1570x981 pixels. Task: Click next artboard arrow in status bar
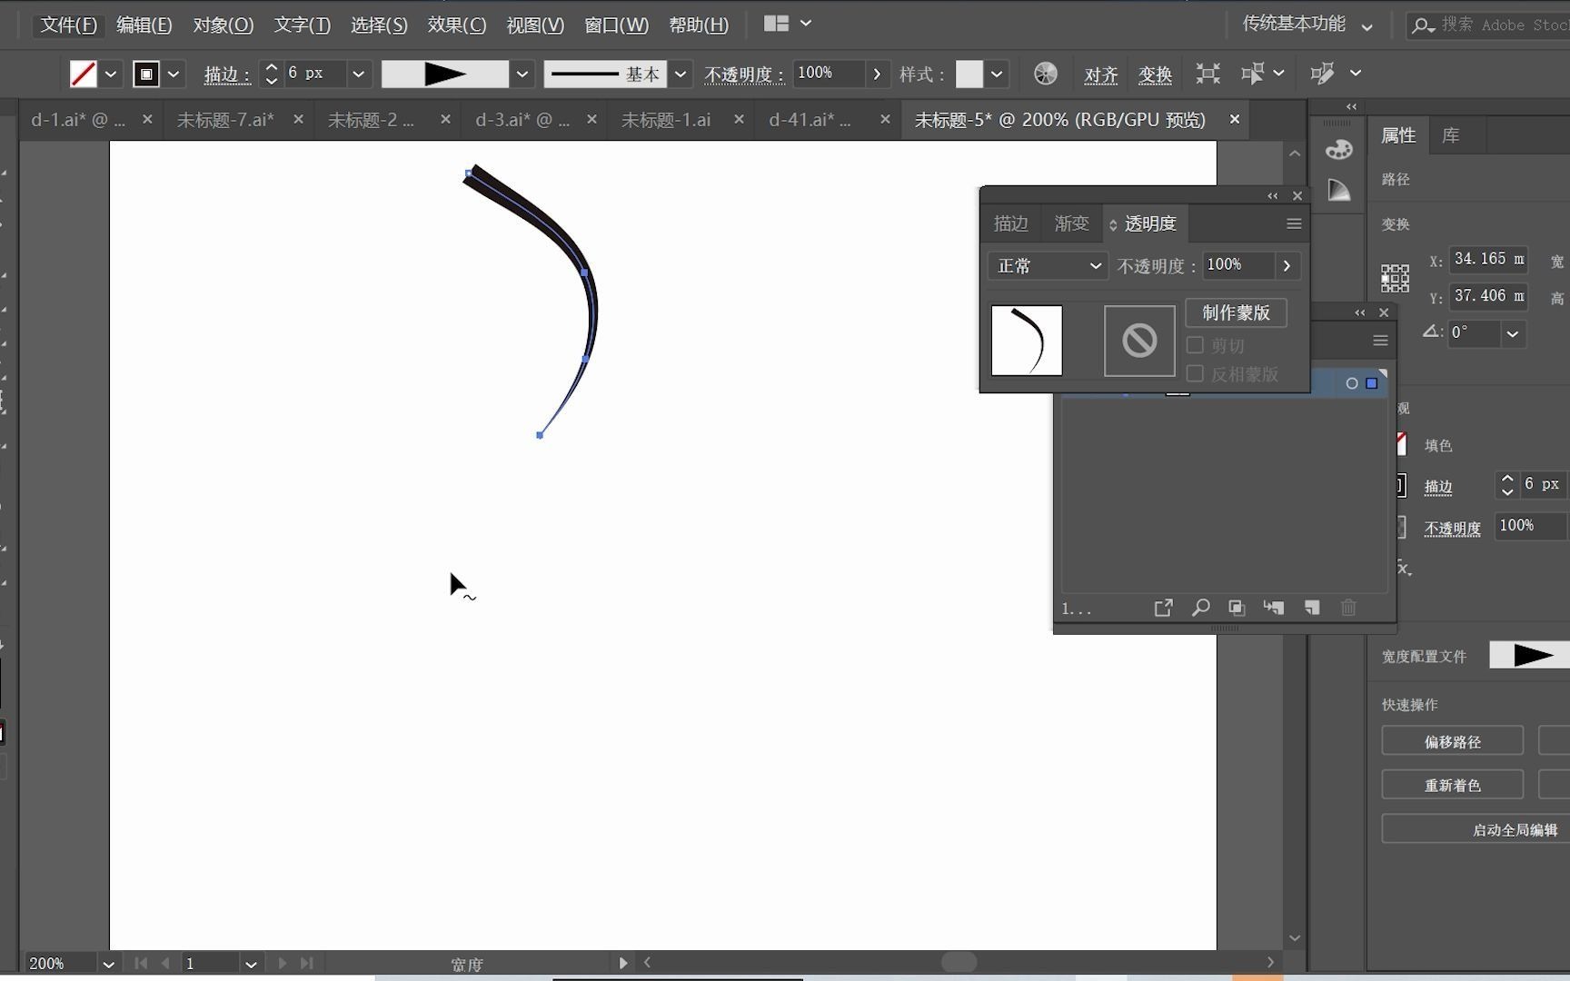click(x=282, y=963)
